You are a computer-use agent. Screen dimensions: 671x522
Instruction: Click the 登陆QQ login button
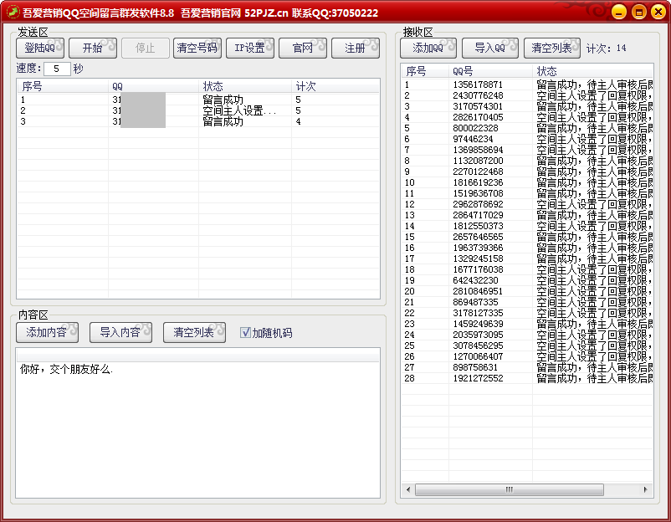[x=39, y=48]
